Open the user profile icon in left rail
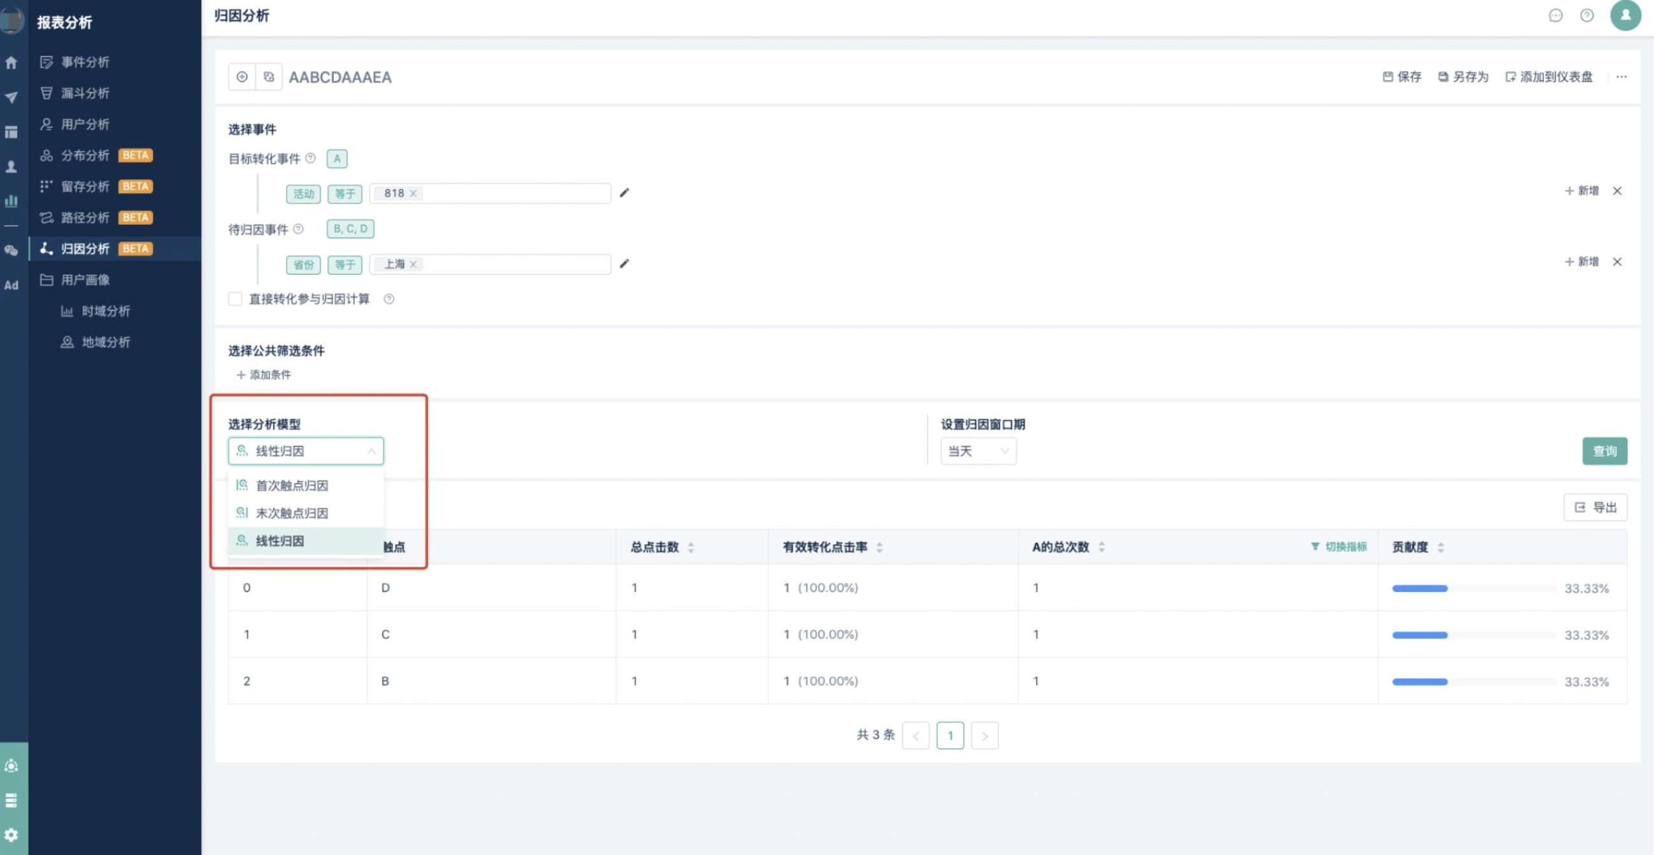 click(11, 167)
